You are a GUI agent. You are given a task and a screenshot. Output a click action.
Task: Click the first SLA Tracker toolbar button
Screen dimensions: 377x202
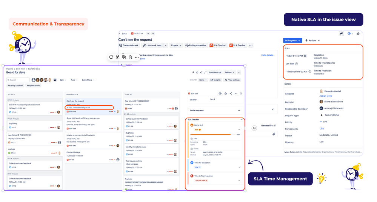click(x=218, y=45)
